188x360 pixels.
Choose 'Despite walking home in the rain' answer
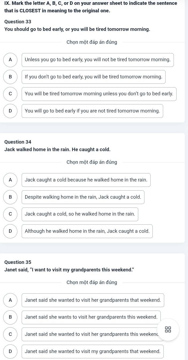coord(83,197)
